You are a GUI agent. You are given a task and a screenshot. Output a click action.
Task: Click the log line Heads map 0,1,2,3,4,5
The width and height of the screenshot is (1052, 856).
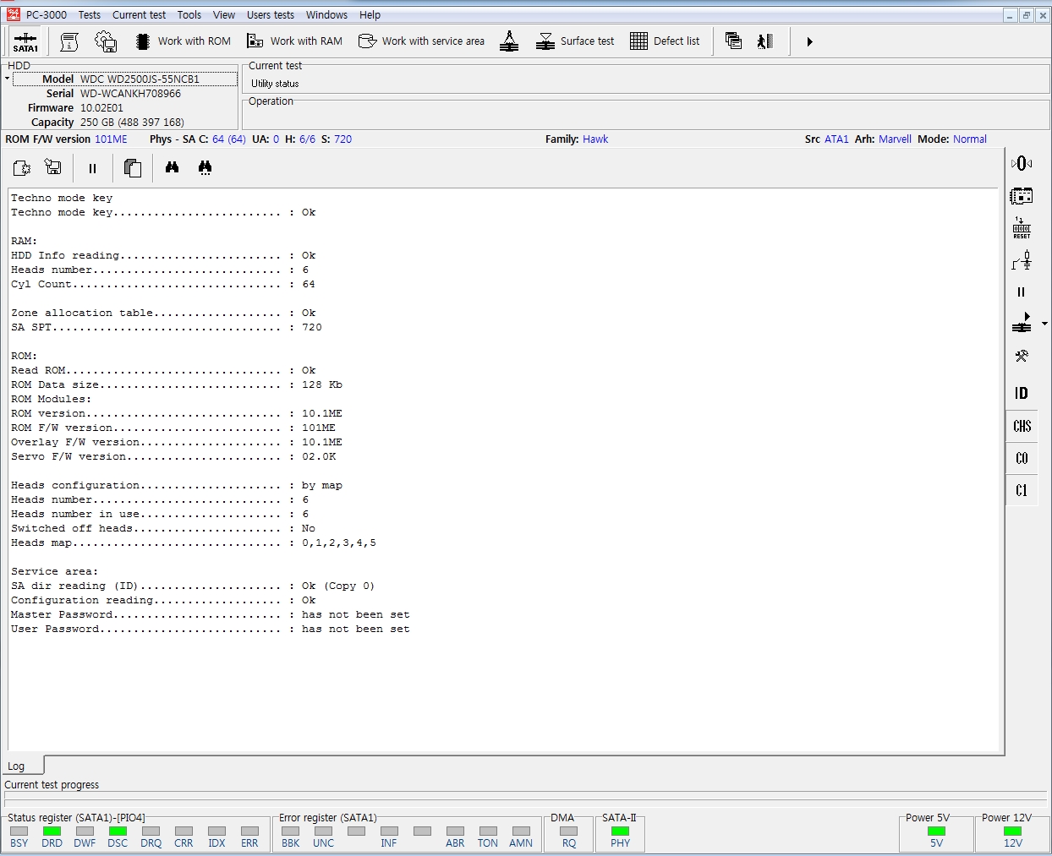point(194,542)
